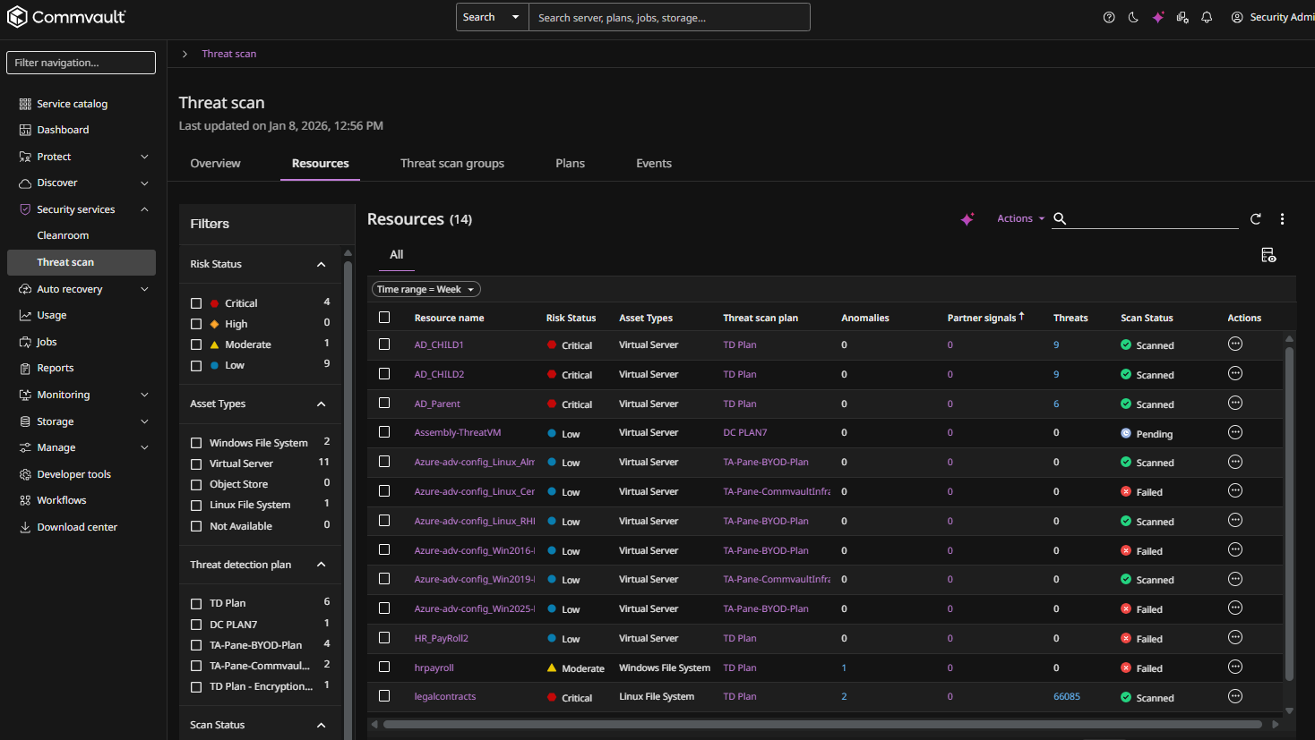Check the select-all checkbox in table header
The width and height of the screenshot is (1315, 740).
384,317
